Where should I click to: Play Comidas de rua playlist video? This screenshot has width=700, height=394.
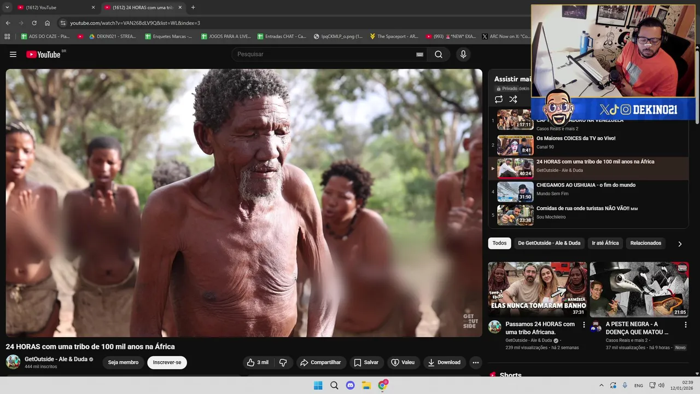point(587,215)
